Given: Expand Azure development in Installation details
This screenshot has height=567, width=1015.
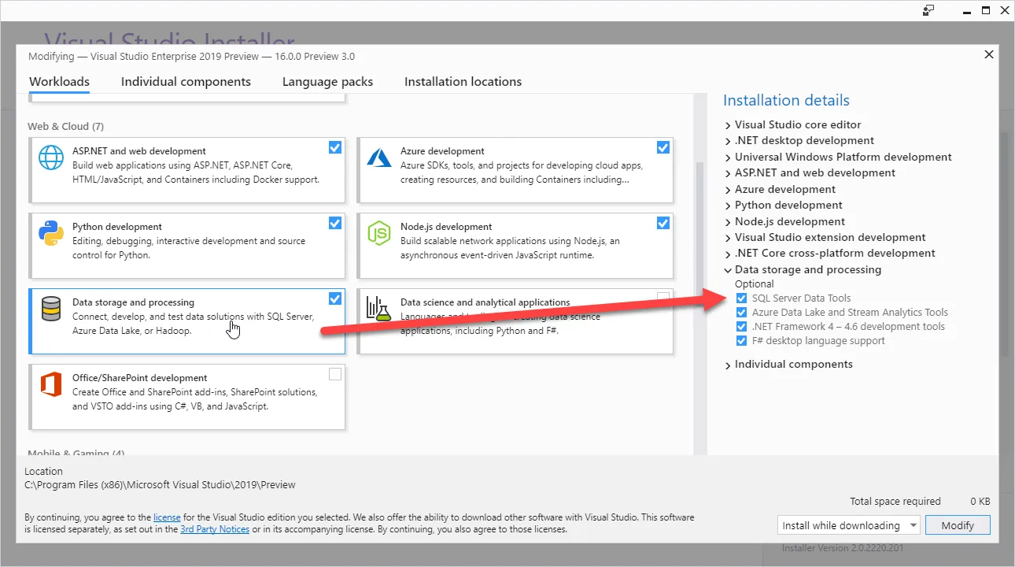Looking at the screenshot, I should [728, 190].
